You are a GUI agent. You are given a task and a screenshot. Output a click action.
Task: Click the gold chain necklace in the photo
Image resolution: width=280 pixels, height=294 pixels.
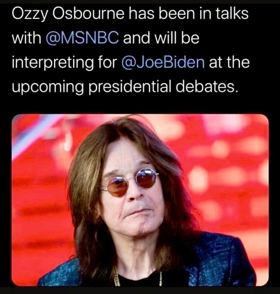[x=117, y=277]
